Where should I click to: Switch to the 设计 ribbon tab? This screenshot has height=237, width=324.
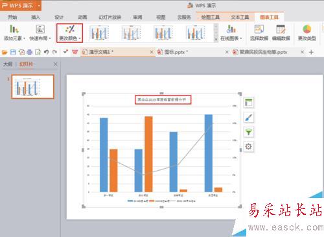[59, 17]
